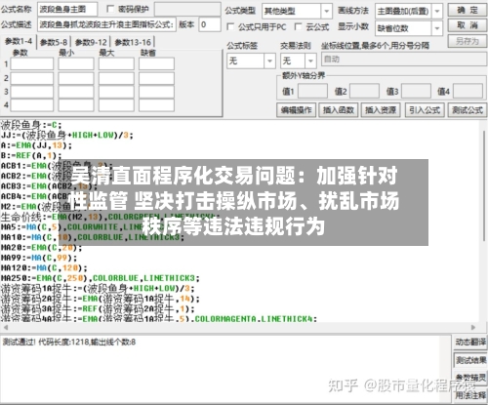Viewport: 488px width, 405px height.
Task: Click the 公式名称 field containing 波段鱼身主图
Action: coord(67,10)
